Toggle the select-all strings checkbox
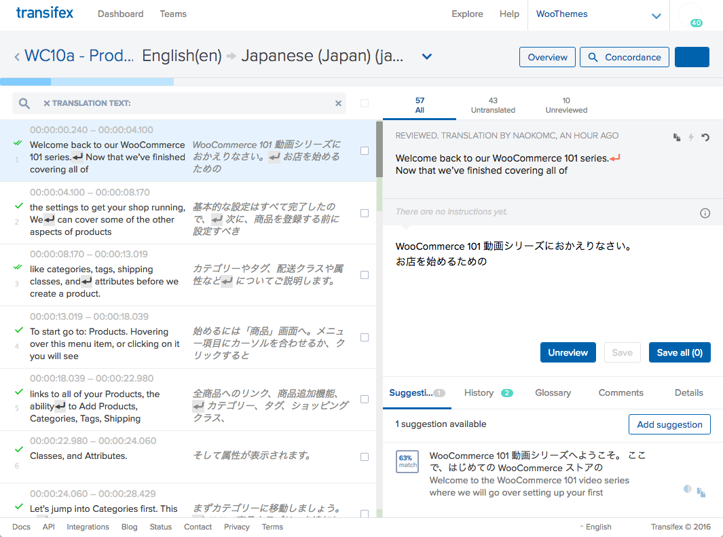The height and width of the screenshot is (537, 723). 365,103
